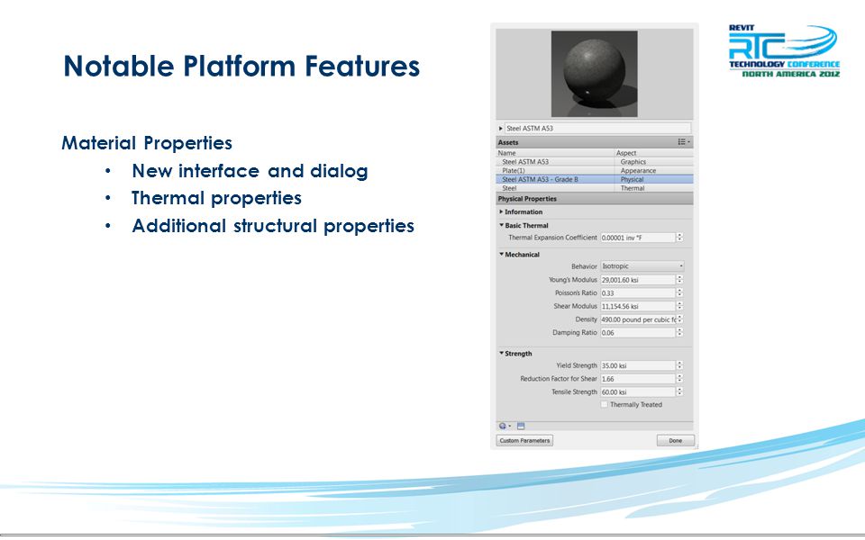Click the Damping Ratio value field
Image resolution: width=865 pixels, height=540 pixels.
click(x=638, y=333)
